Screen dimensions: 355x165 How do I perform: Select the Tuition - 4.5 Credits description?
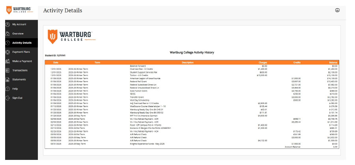(139, 75)
